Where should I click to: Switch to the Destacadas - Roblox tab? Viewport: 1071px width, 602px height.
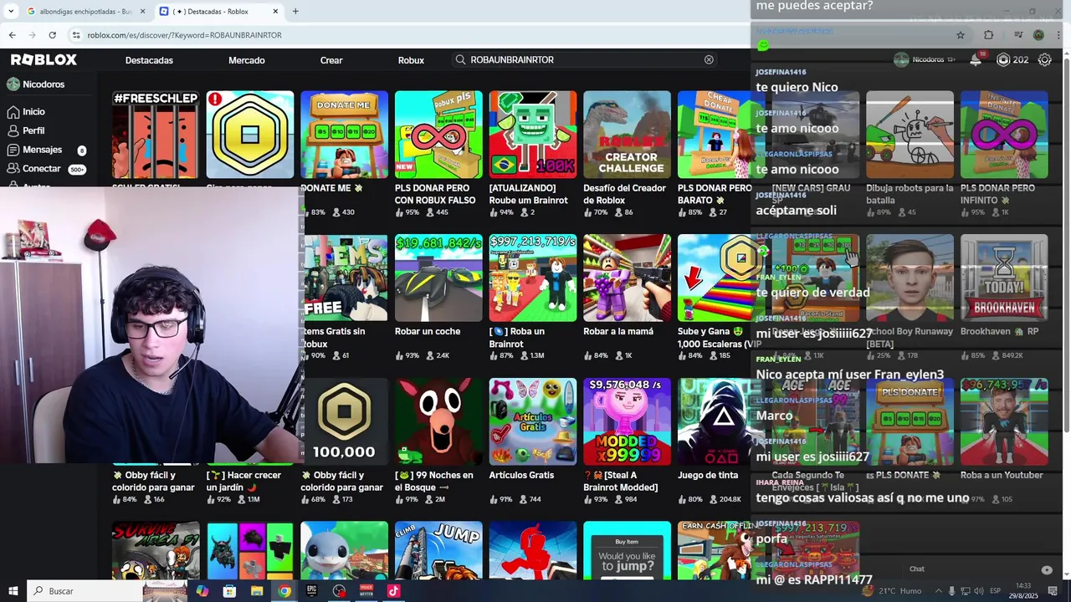[x=221, y=12]
